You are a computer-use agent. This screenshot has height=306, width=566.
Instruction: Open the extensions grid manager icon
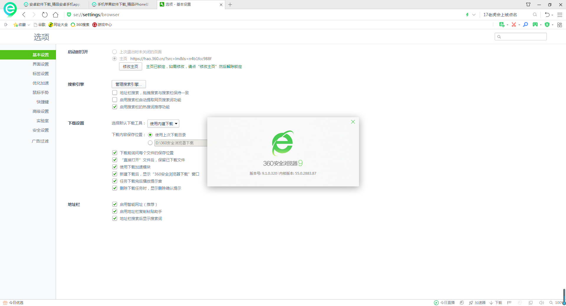click(560, 25)
